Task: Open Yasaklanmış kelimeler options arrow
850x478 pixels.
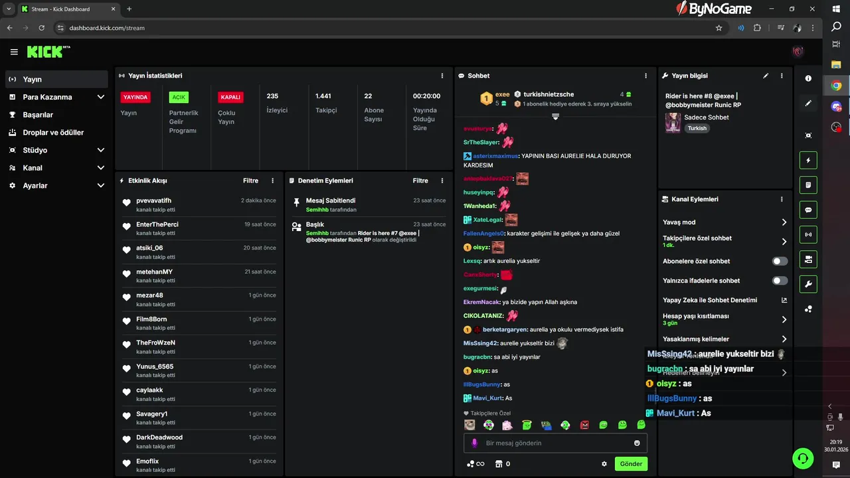Action: (x=784, y=339)
